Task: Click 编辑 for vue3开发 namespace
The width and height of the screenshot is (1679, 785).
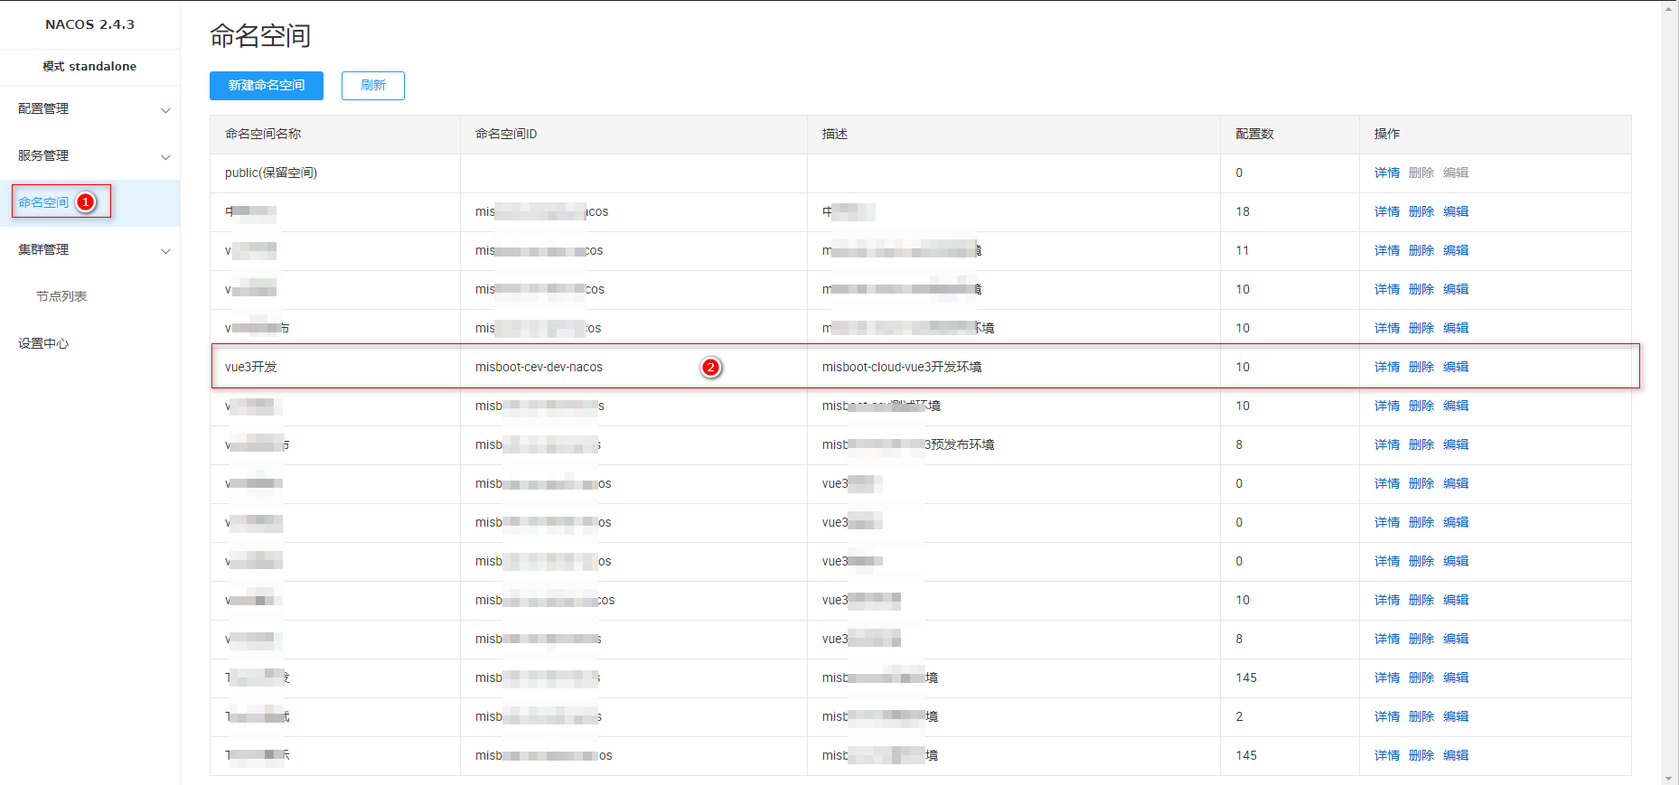Action: [x=1456, y=367]
